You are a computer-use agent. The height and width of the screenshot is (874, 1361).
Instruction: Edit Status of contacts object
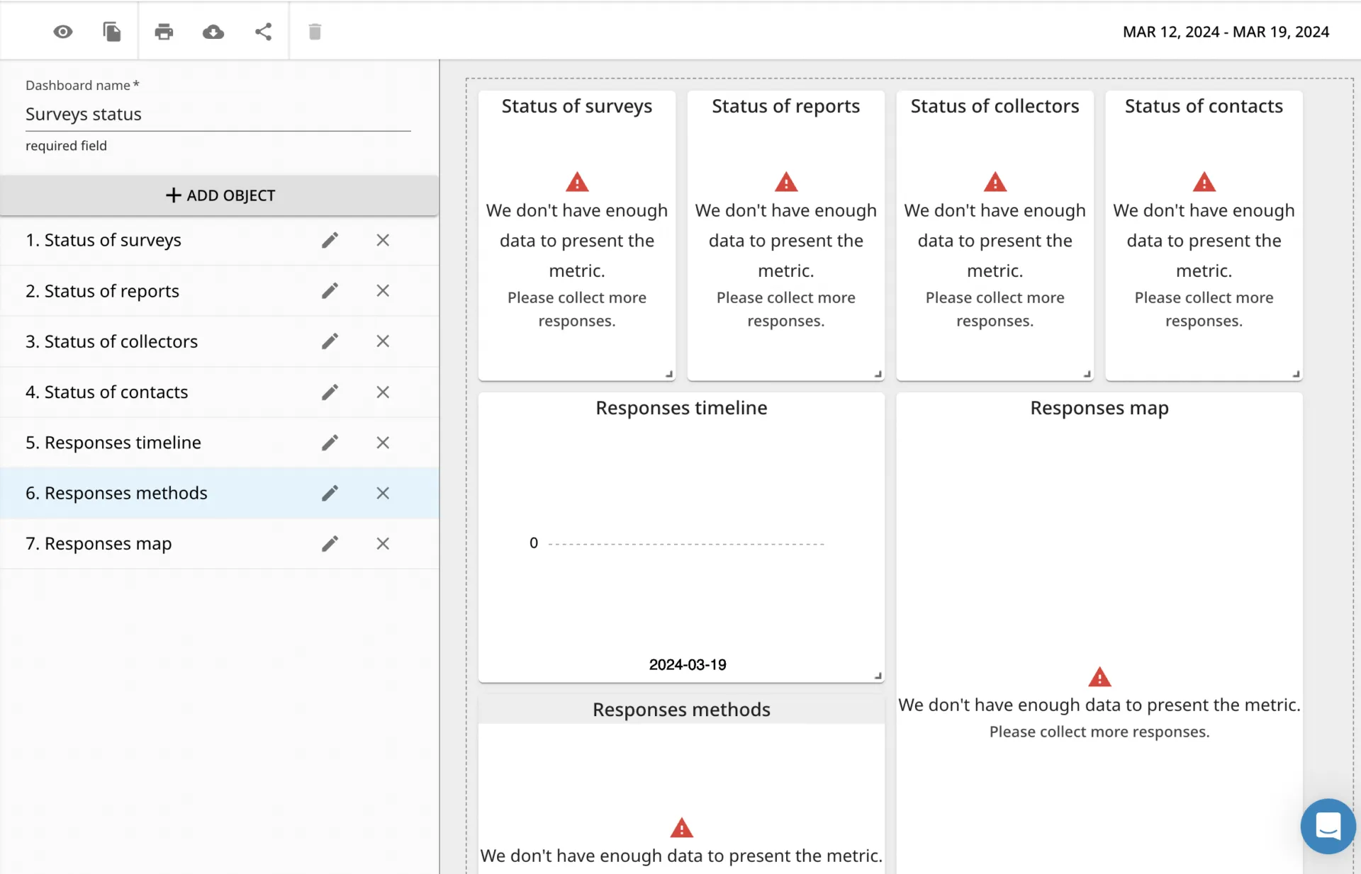point(330,392)
